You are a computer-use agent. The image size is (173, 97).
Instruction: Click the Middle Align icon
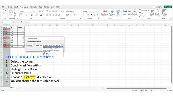[50, 11]
